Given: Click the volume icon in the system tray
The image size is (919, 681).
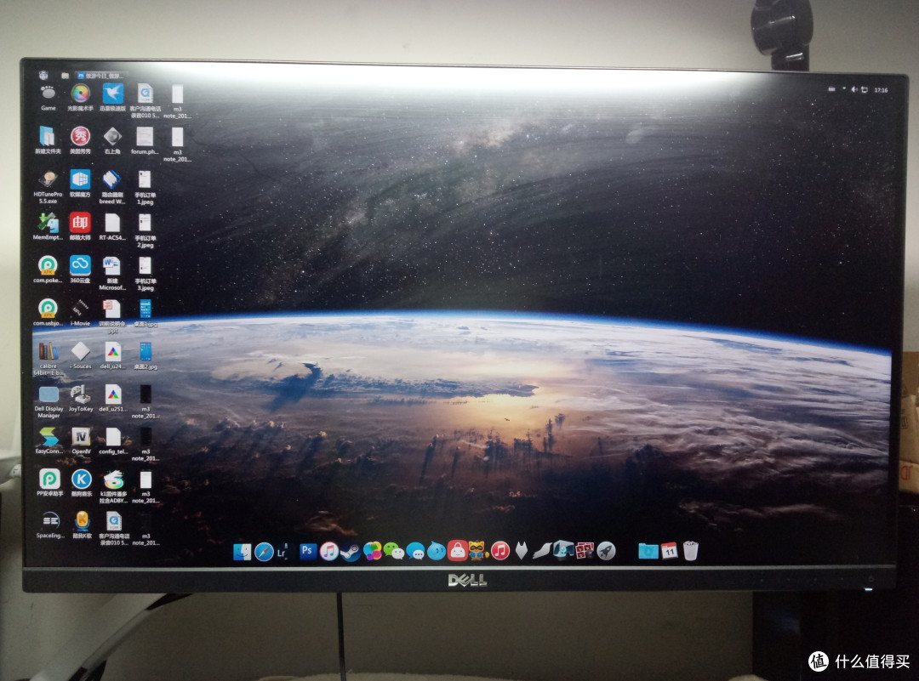Looking at the screenshot, I should pos(854,89).
